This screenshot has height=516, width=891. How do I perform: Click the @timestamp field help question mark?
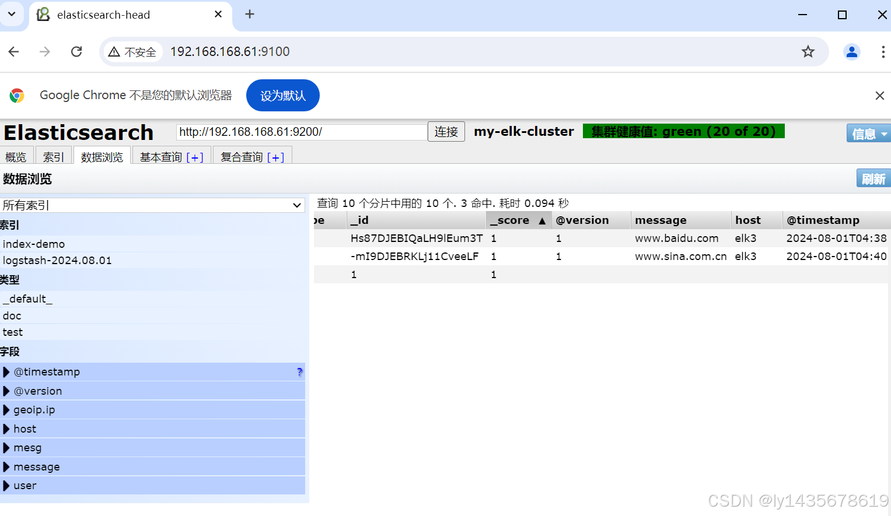(300, 372)
